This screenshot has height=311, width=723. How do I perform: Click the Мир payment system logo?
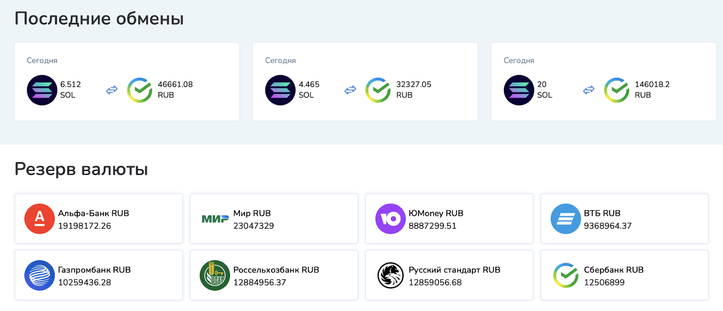pyautogui.click(x=215, y=219)
